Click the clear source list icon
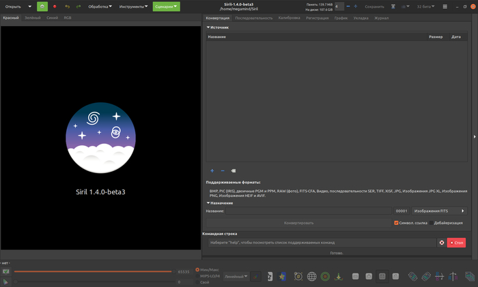The height and width of the screenshot is (287, 478). pyautogui.click(x=234, y=170)
